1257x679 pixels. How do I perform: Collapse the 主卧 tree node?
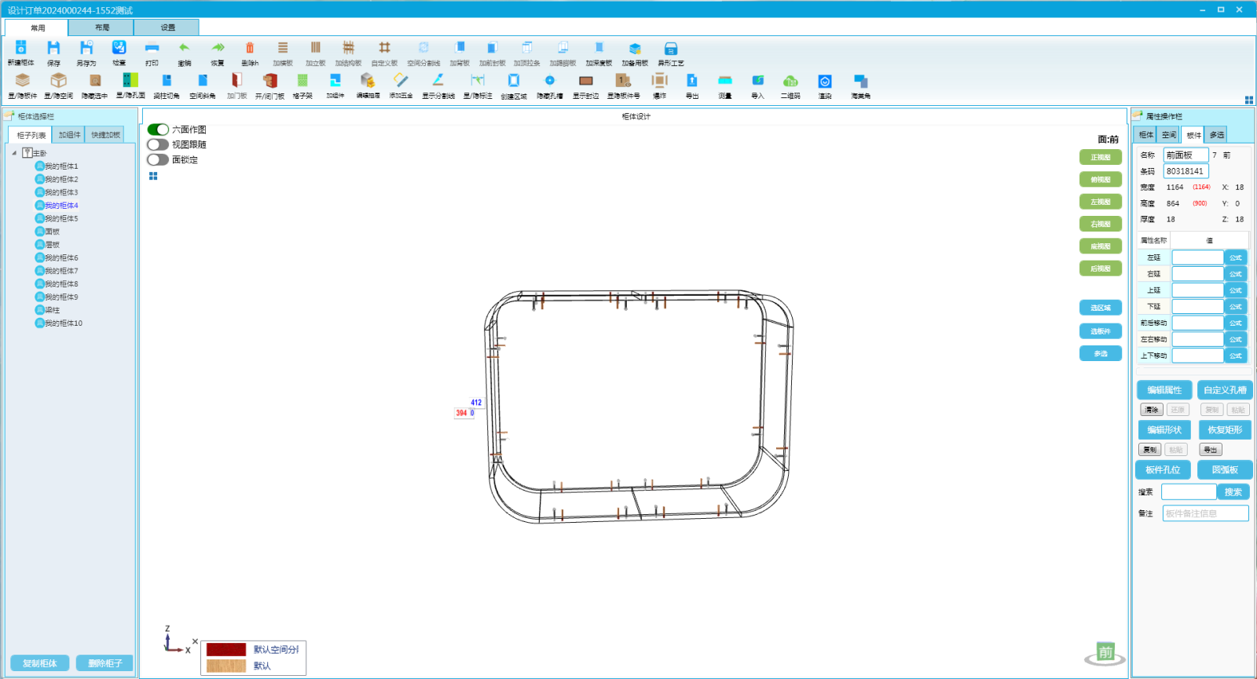[14, 153]
